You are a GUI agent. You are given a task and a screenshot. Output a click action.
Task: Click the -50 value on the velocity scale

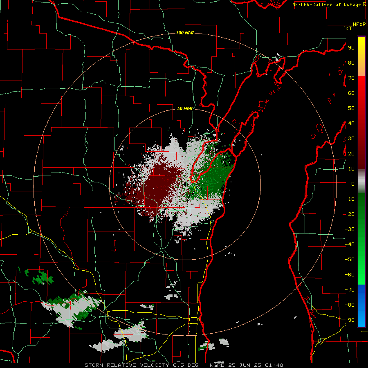coord(350,259)
